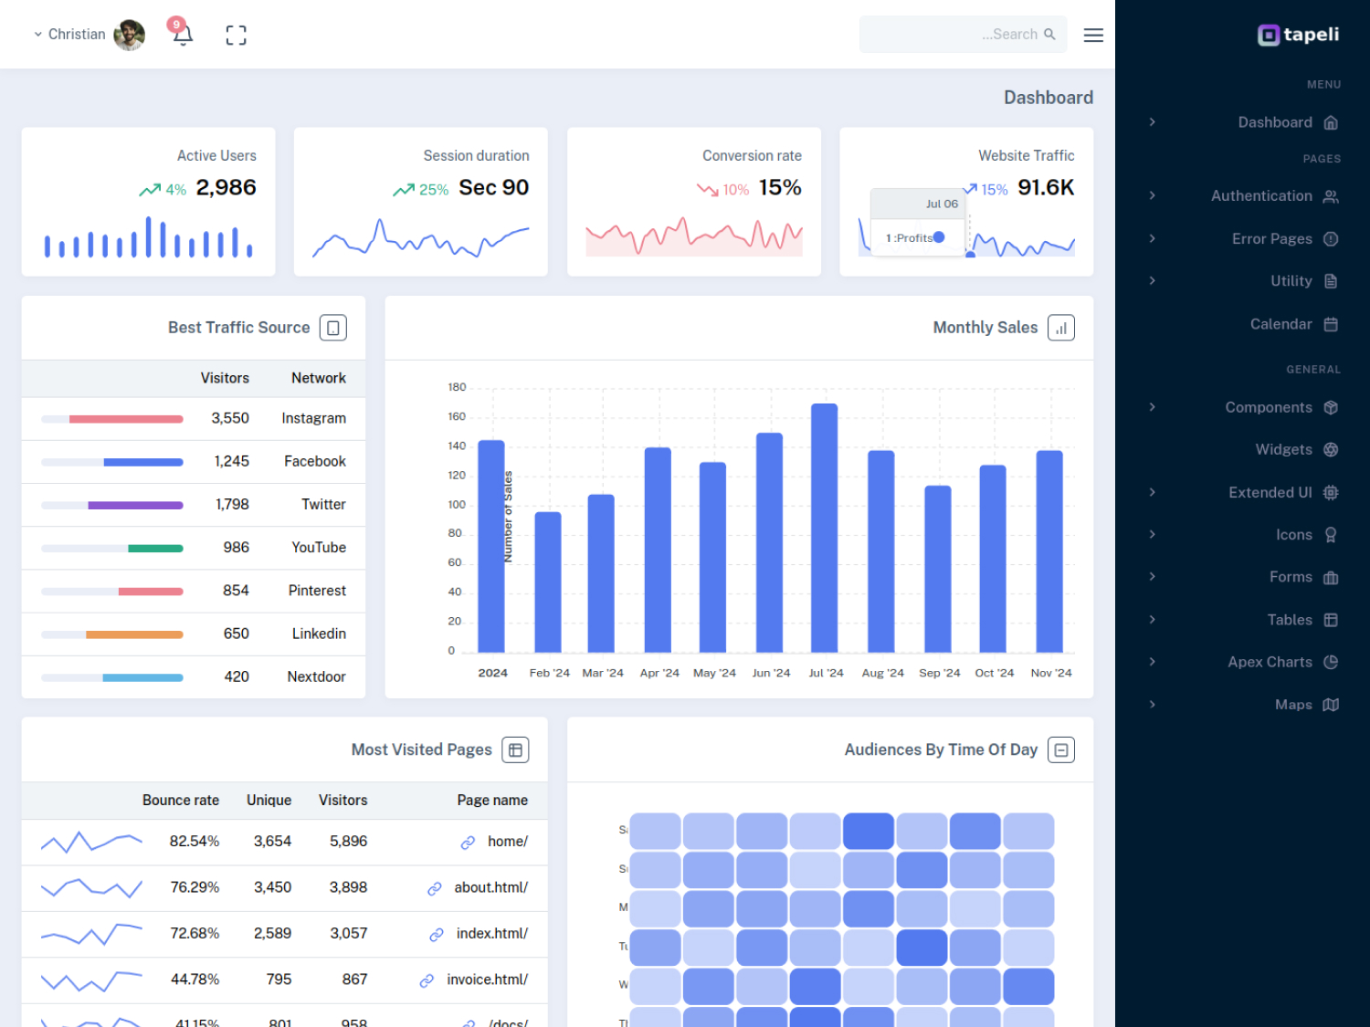
Task: Open Dashboard in the sidebar menu
Action: coord(1275,122)
